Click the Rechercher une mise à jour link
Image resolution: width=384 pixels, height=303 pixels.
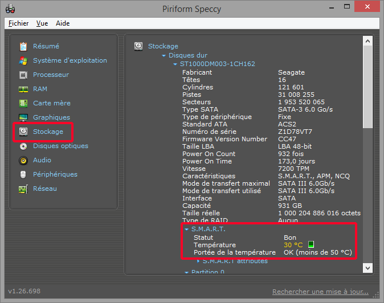(319, 292)
